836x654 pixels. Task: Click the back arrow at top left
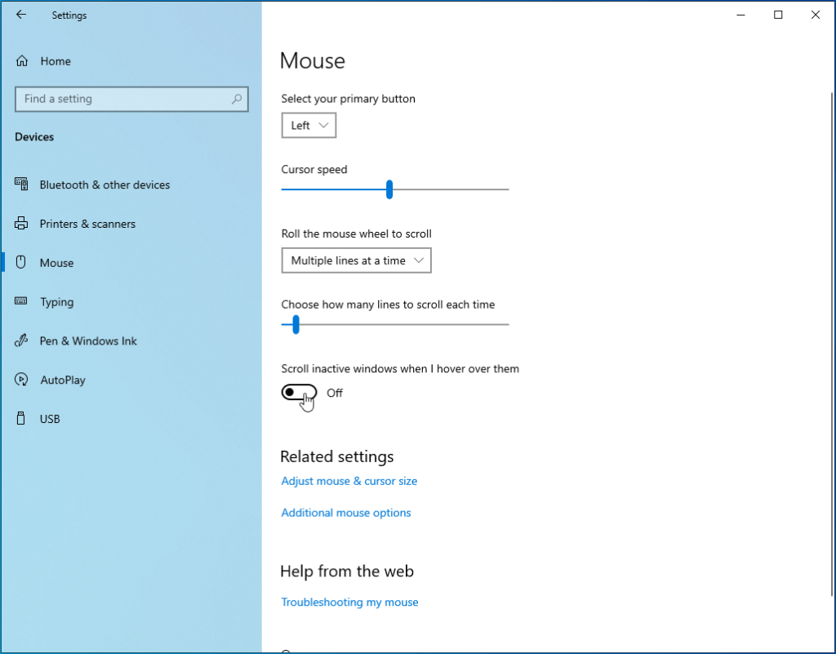coord(20,15)
